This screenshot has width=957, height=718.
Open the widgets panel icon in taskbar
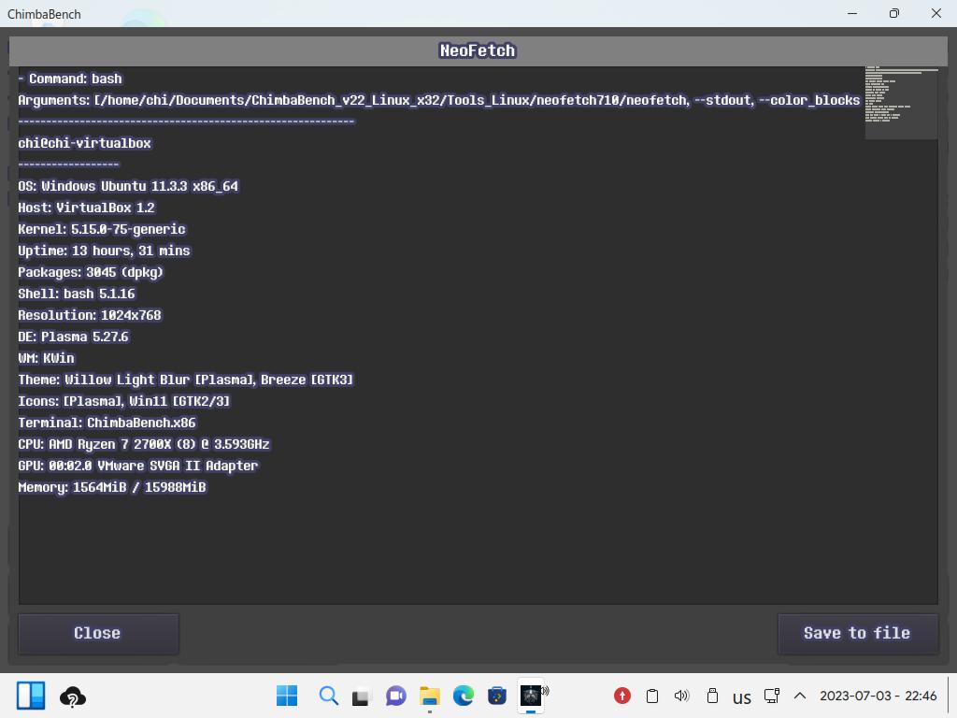[31, 696]
